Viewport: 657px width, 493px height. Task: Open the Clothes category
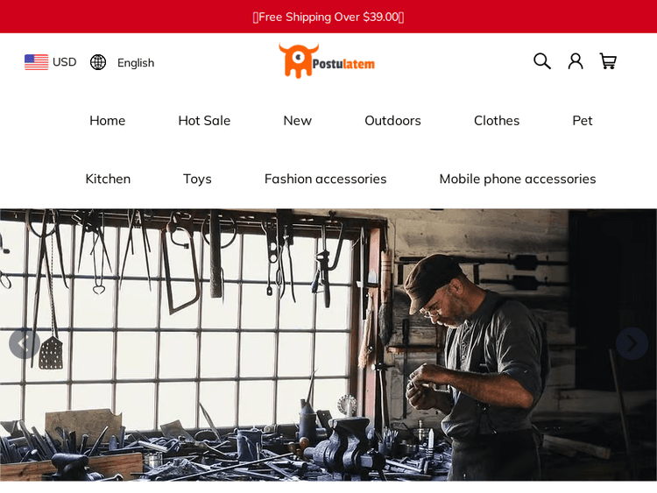click(x=497, y=121)
